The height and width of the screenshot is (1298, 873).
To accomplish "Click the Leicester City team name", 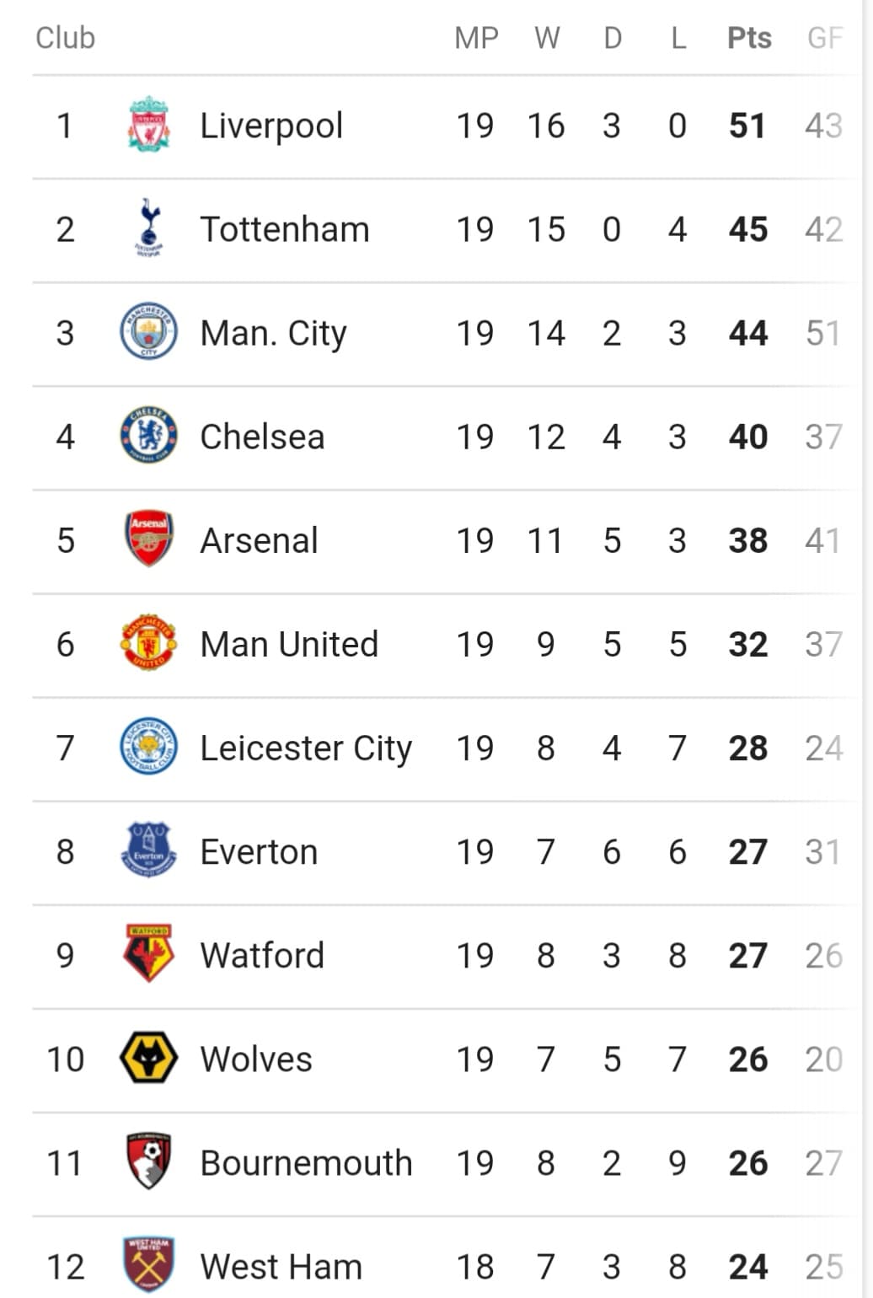I will tap(306, 748).
